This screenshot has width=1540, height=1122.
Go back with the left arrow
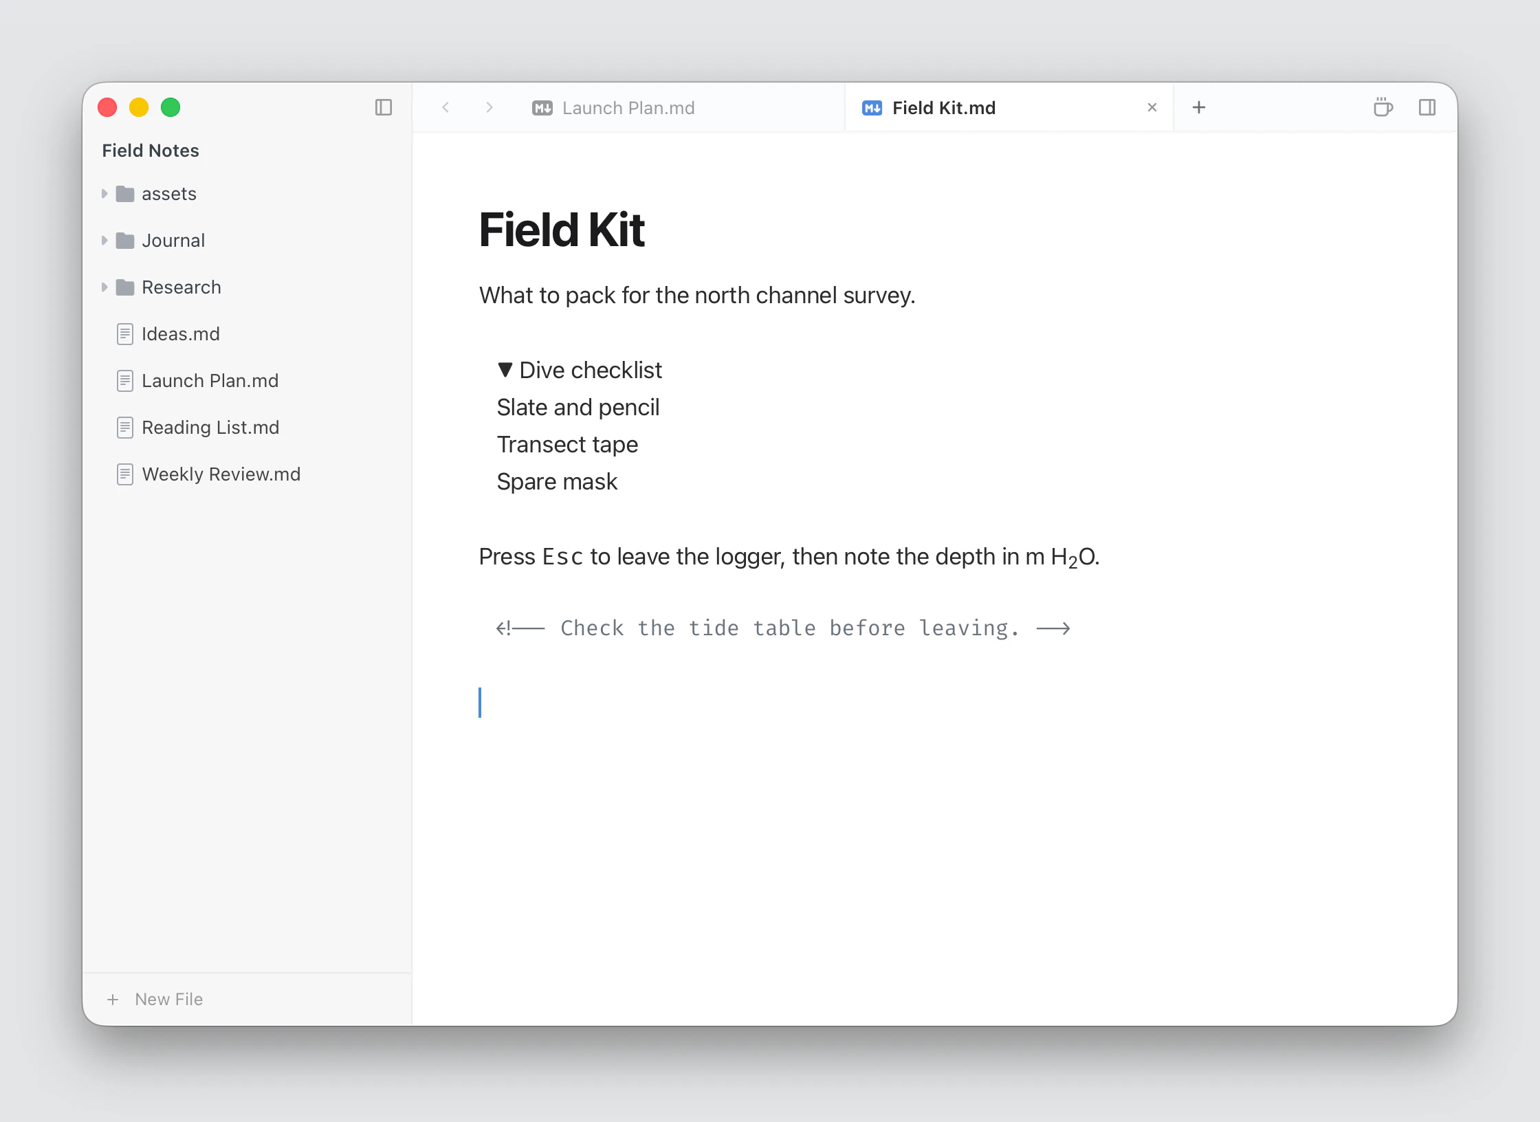tap(445, 107)
